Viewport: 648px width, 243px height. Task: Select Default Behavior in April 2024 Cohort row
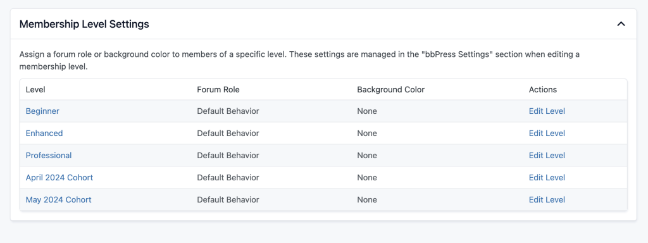(228, 177)
